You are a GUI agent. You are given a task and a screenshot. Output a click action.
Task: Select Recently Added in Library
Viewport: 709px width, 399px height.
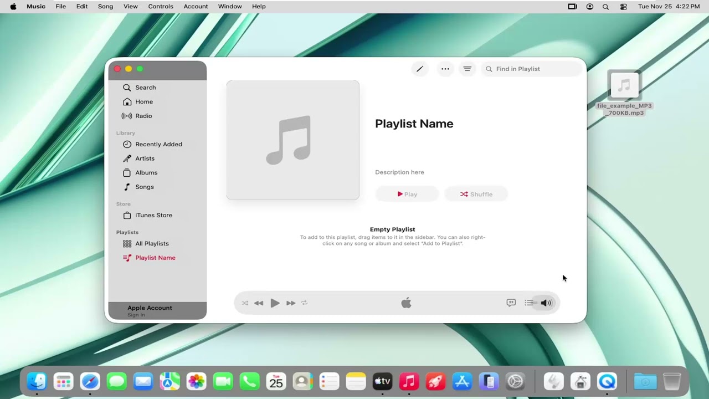(x=157, y=144)
